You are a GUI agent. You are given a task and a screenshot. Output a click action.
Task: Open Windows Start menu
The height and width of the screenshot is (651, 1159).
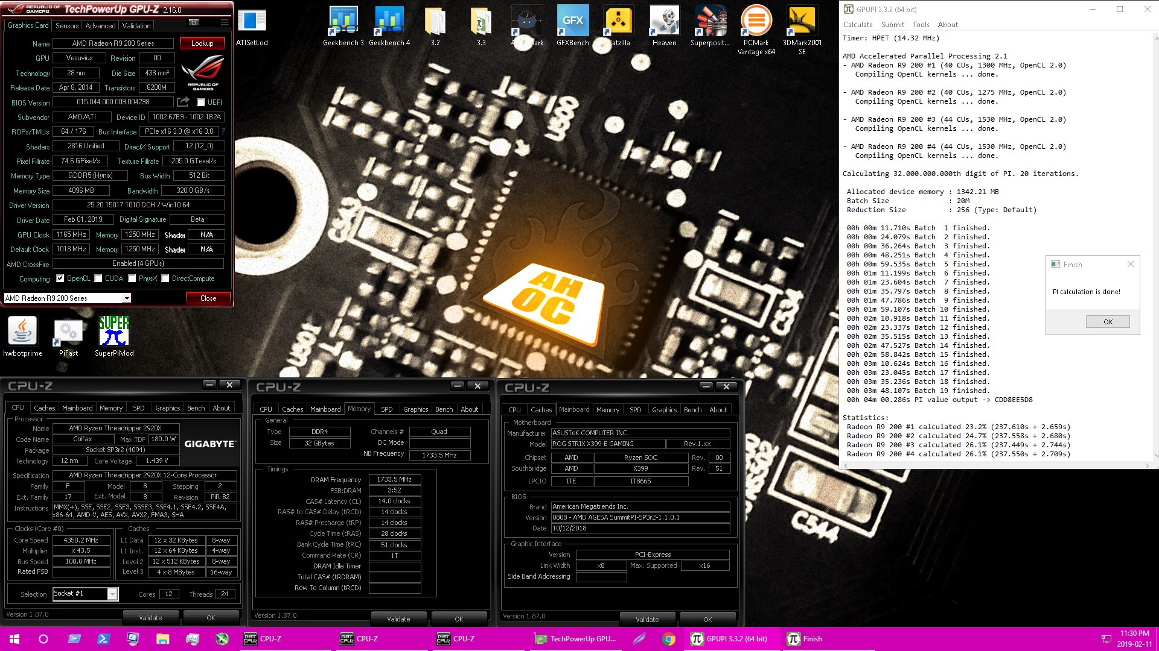click(x=14, y=639)
